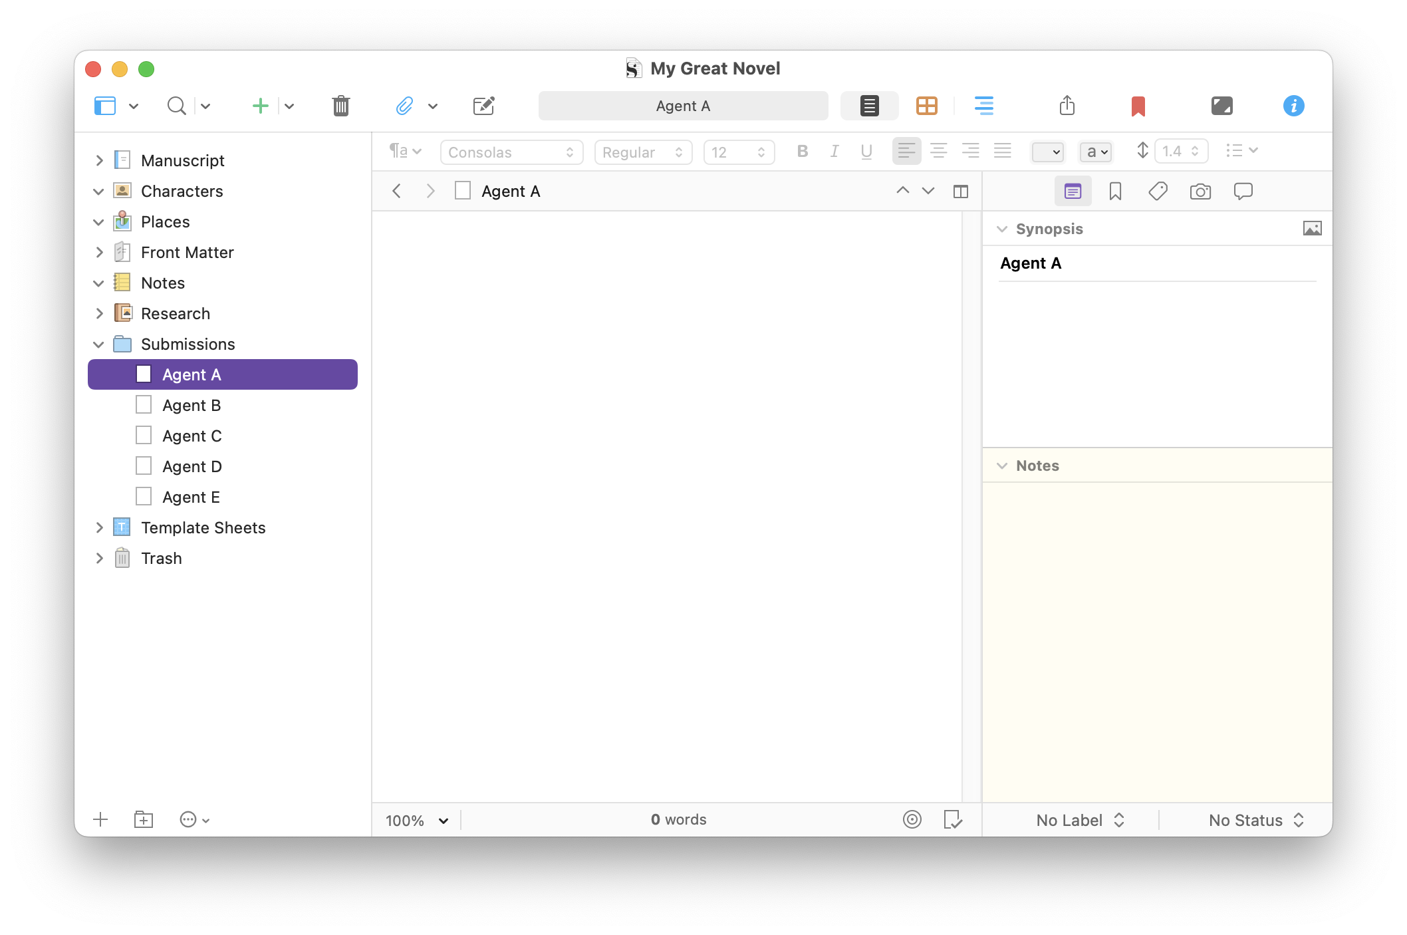Open the Comments & Footnotes inspector tab

(1242, 192)
